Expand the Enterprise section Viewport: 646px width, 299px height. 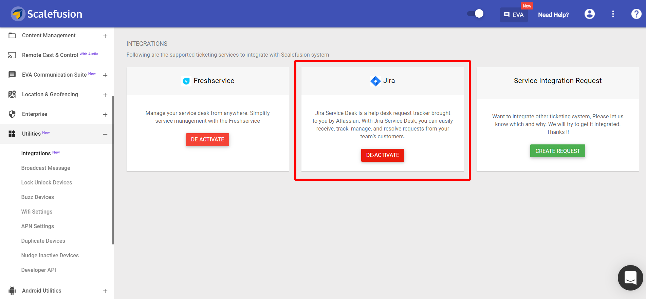pos(105,115)
